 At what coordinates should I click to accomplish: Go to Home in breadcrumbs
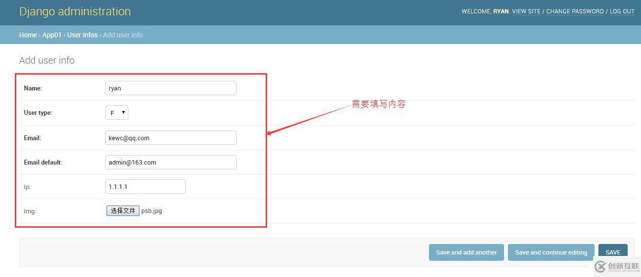[28, 35]
